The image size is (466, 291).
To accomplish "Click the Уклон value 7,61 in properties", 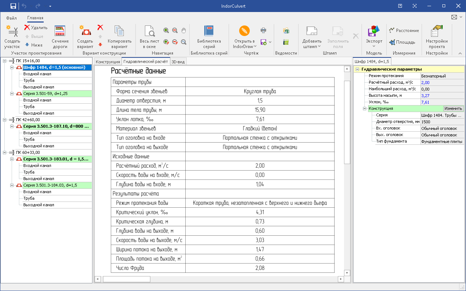I will [442, 102].
